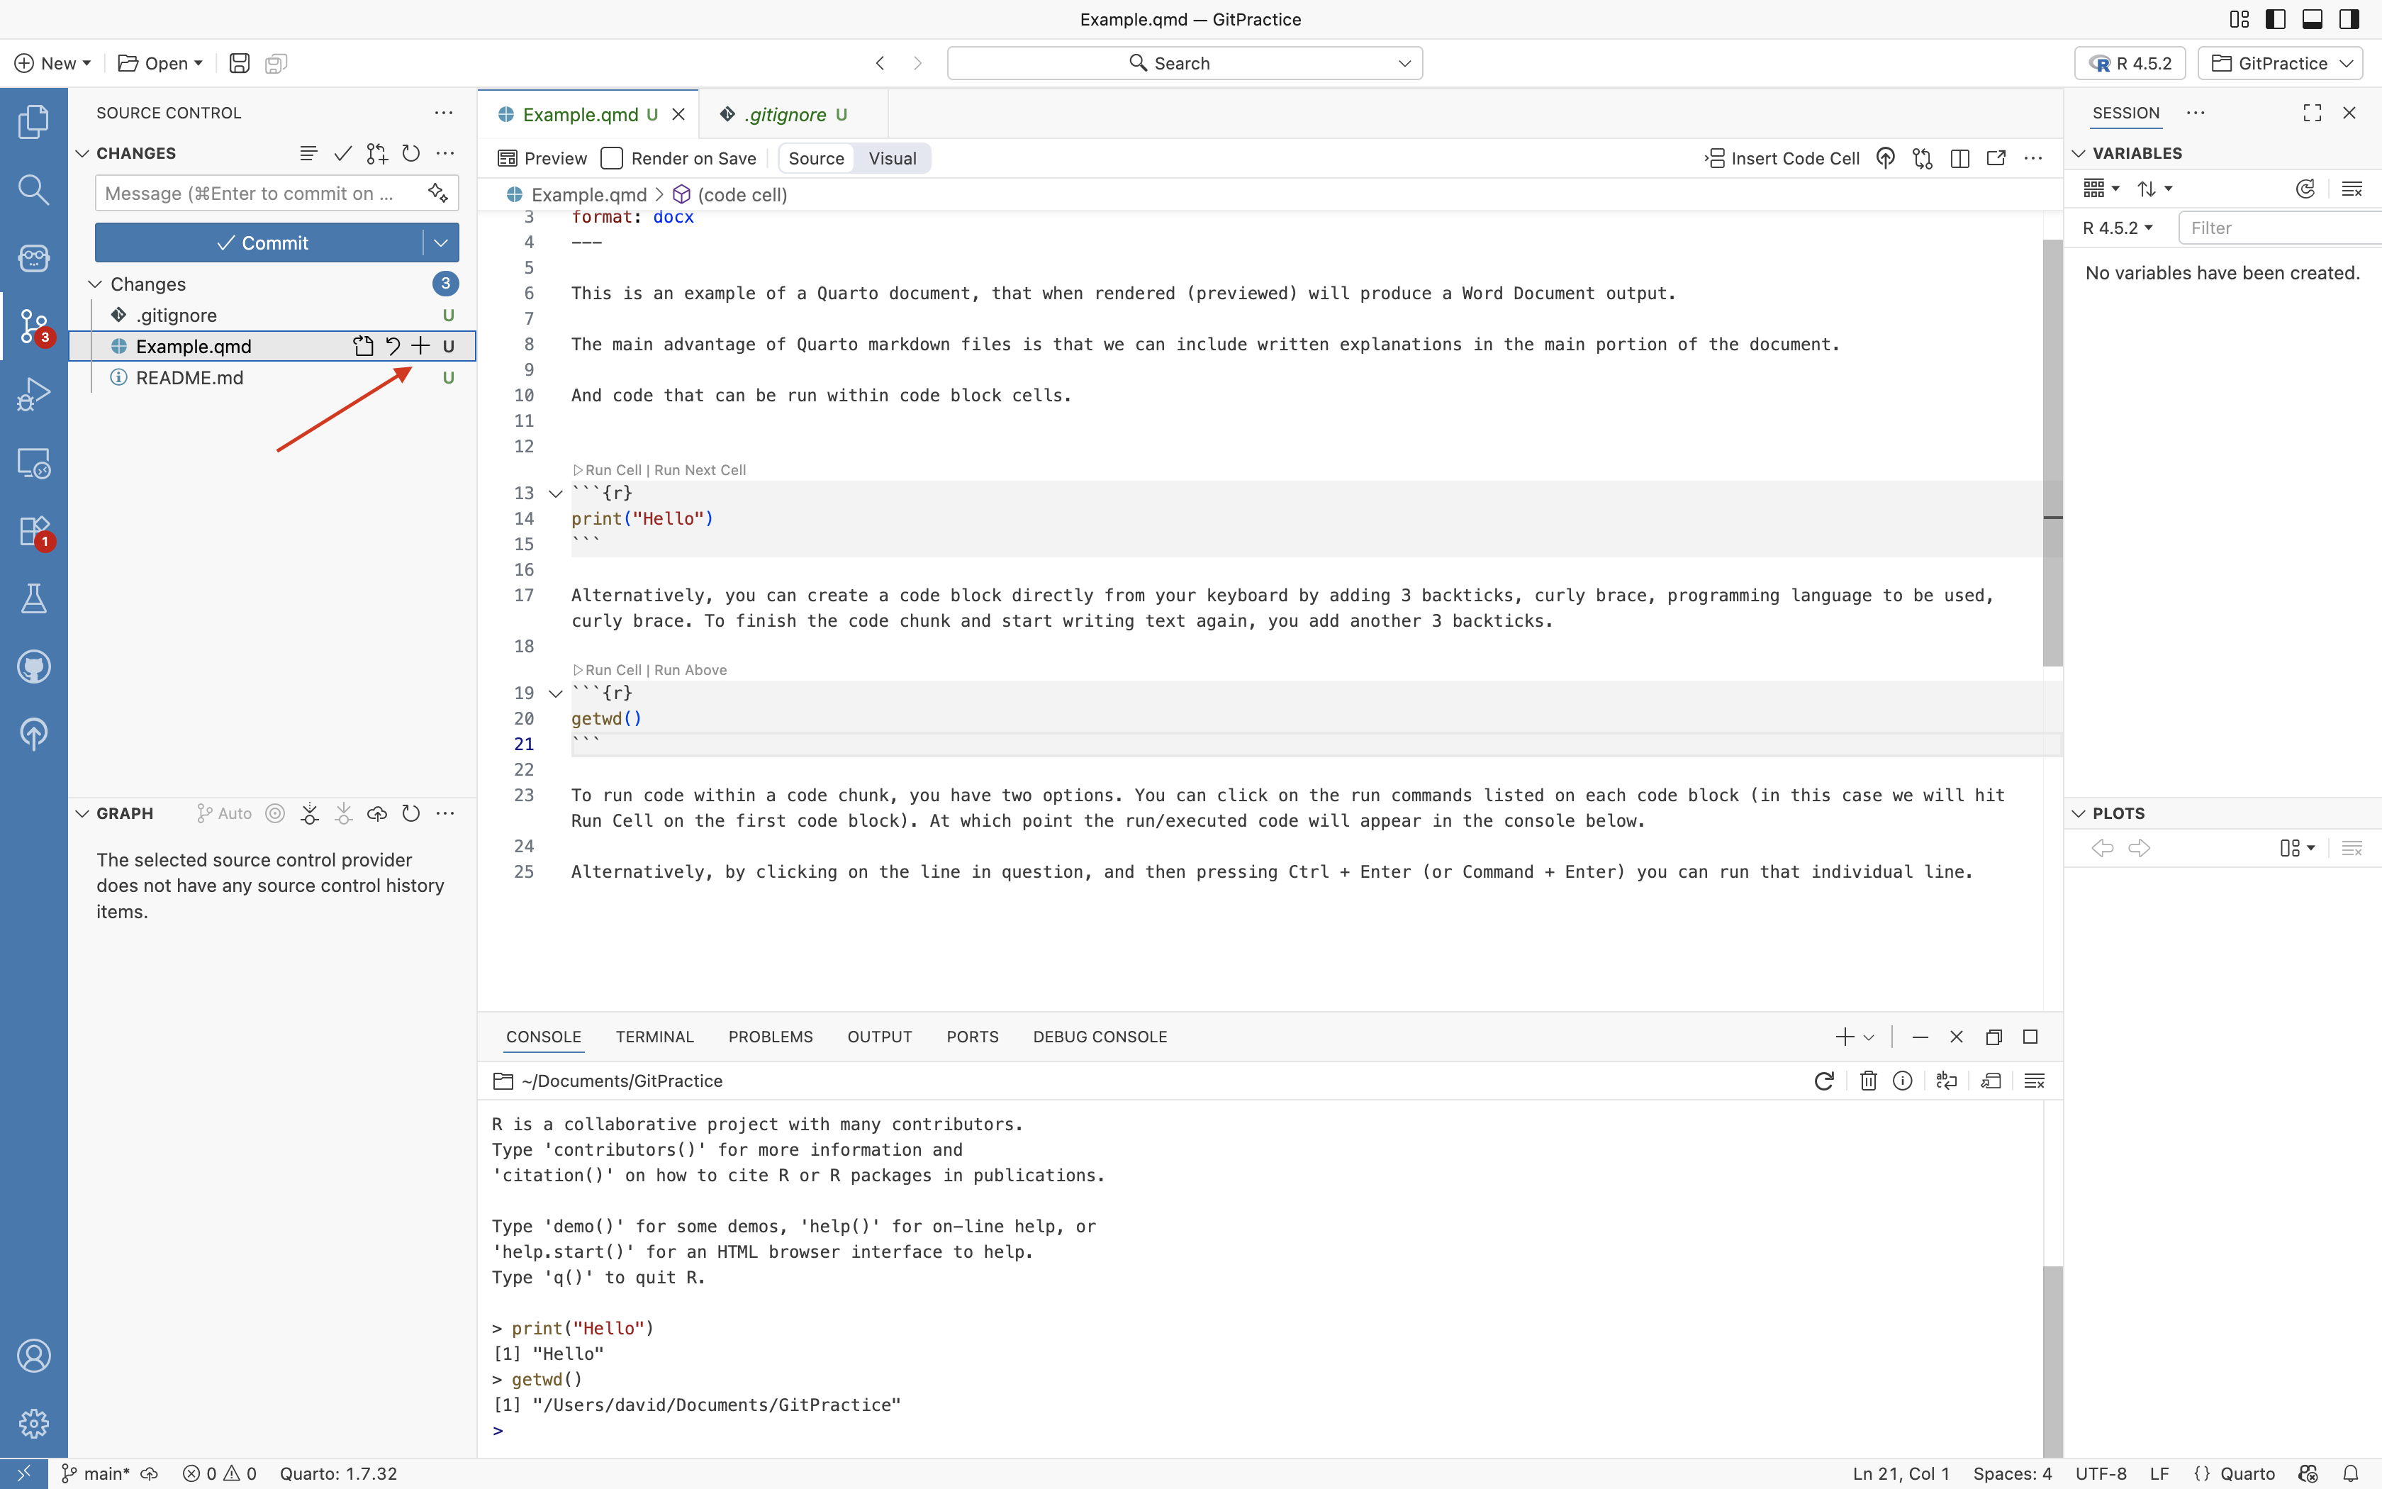Collapse the Changes tree group

(96, 284)
